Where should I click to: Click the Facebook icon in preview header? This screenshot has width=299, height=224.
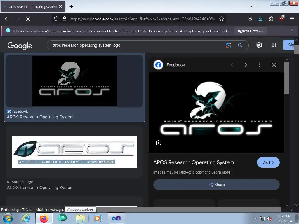(158, 65)
